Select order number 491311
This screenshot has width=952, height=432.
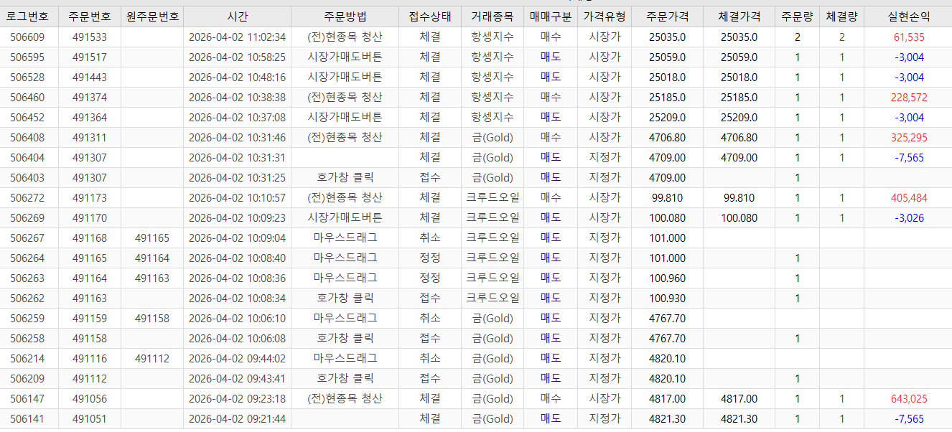point(90,138)
